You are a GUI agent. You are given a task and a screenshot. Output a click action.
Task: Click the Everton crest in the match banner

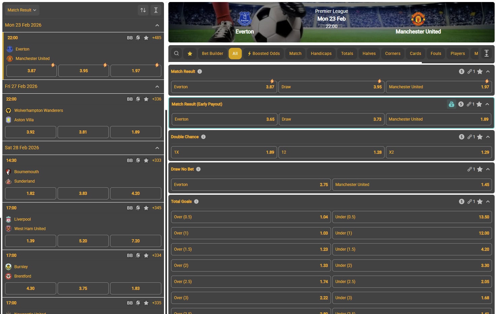click(245, 19)
